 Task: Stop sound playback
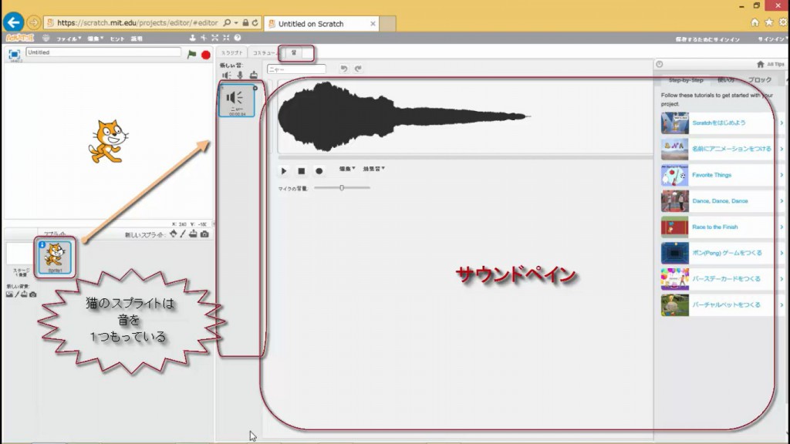tap(302, 171)
